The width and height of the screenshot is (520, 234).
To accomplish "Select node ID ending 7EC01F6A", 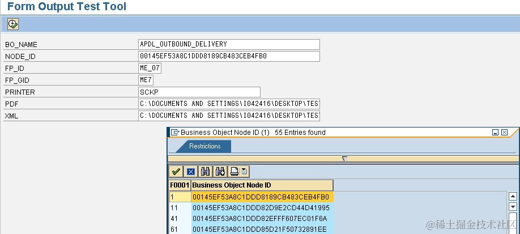I will point(262,219).
